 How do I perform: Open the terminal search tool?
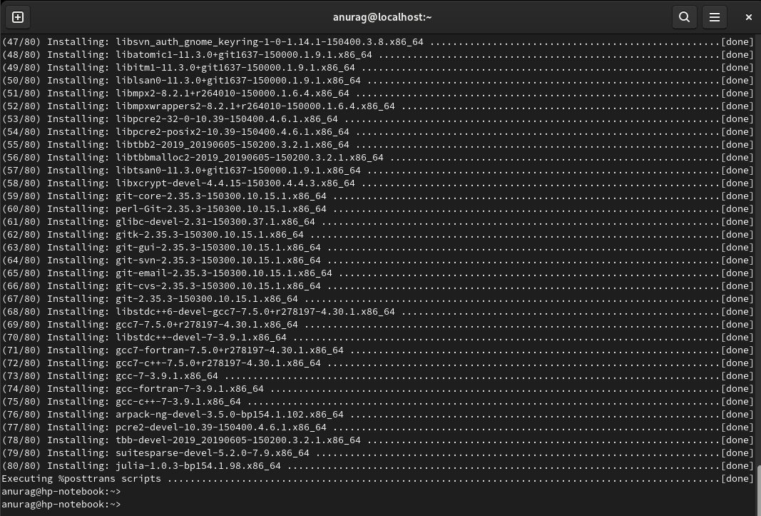coord(684,18)
